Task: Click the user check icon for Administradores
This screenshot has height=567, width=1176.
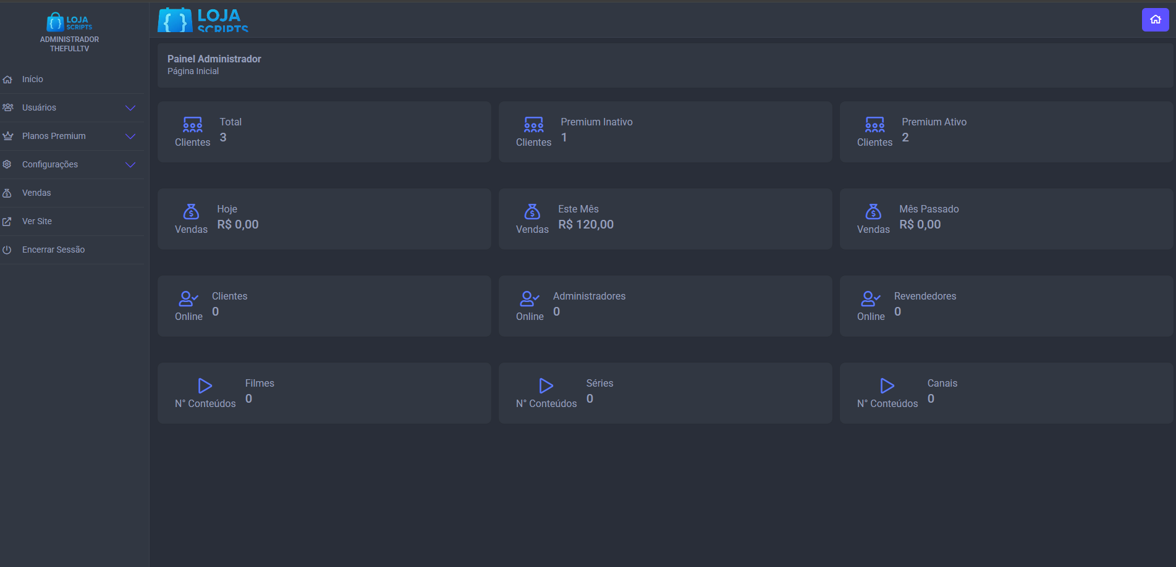Action: (530, 299)
